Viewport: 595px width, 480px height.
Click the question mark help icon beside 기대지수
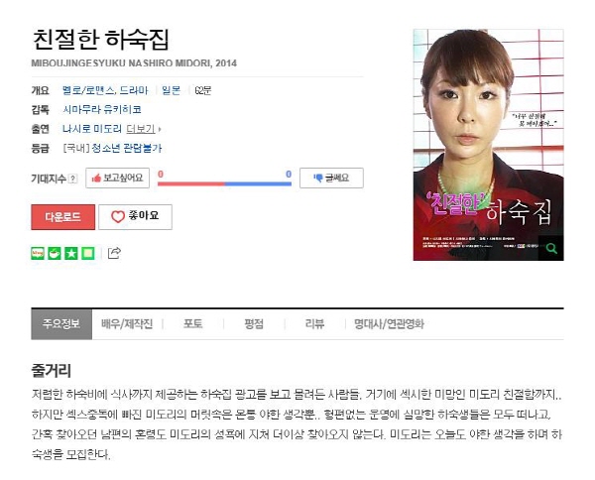(73, 179)
